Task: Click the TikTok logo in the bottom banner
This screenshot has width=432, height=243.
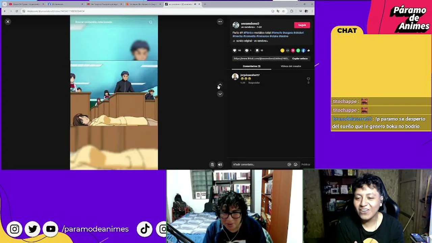Action: pos(145,229)
